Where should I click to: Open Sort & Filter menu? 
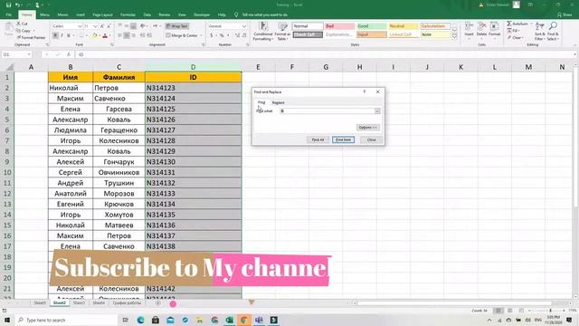(539, 31)
